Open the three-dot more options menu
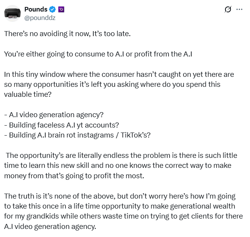The height and width of the screenshot is (237, 250). 239,10
